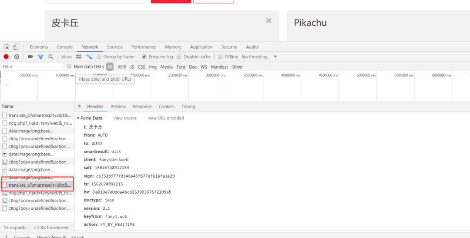Toggle the waterfall overview view icon
Screen dimensions: 470x238
coord(89,56)
